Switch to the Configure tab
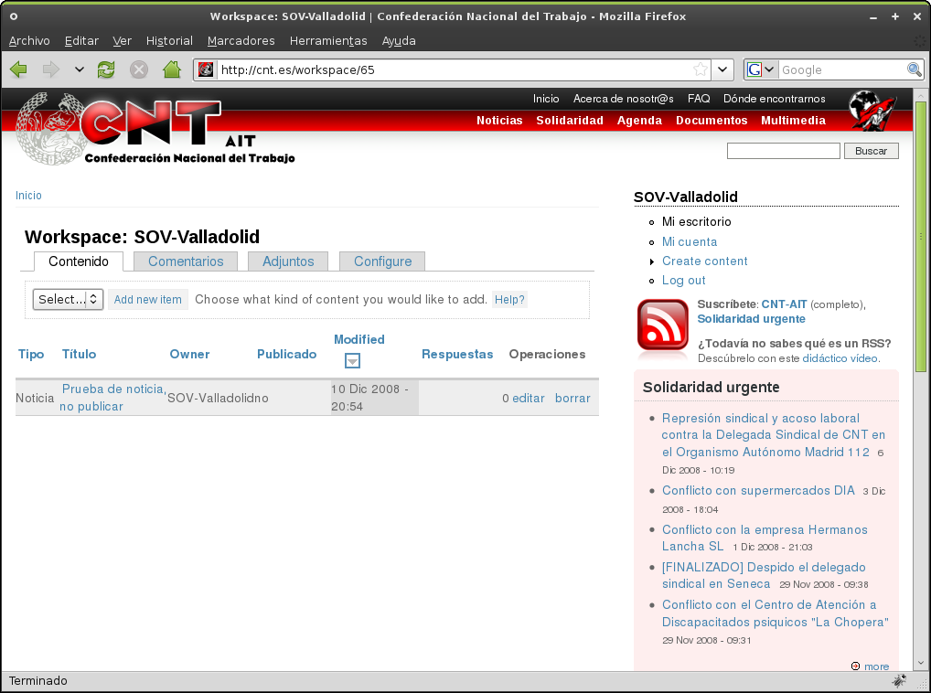This screenshot has width=931, height=693. [x=382, y=261]
